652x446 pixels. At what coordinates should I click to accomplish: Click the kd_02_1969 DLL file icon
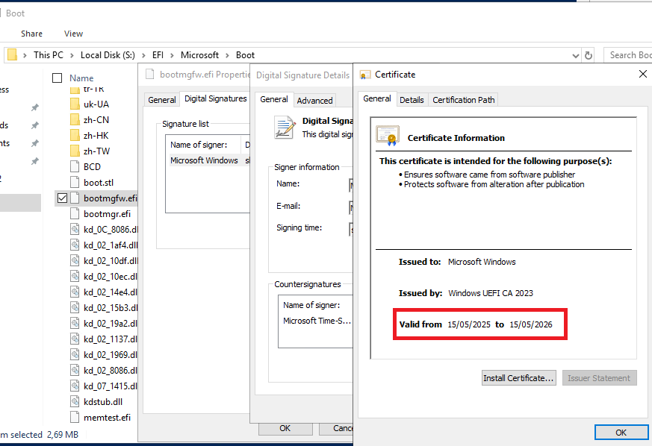75,355
